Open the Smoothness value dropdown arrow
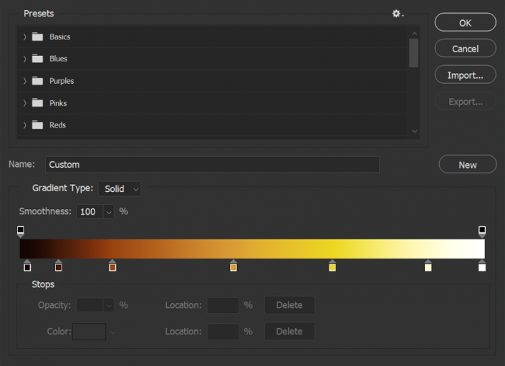This screenshot has width=505, height=366. tap(108, 212)
